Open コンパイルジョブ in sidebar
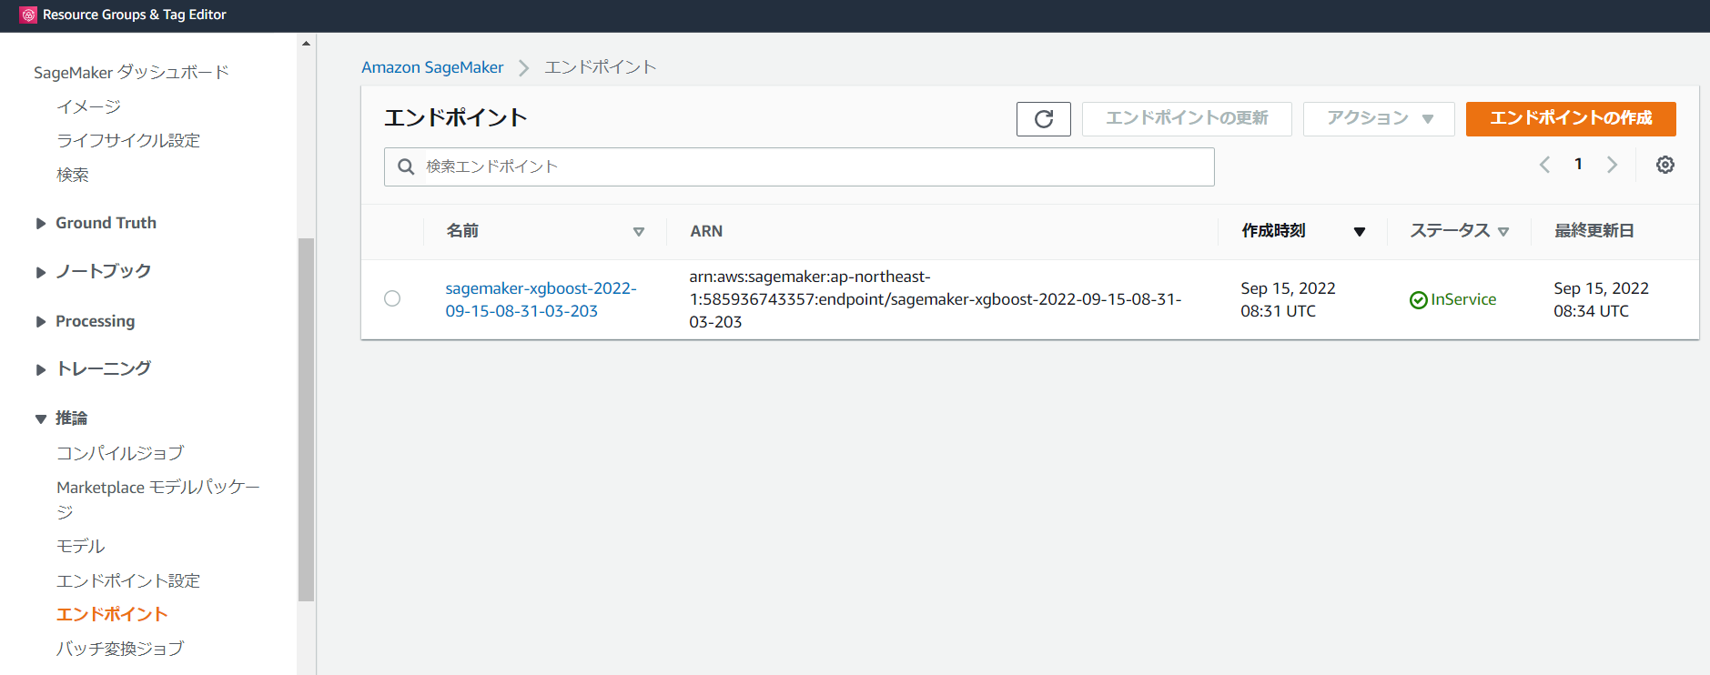This screenshot has width=1710, height=675. click(120, 453)
